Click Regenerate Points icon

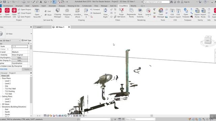pos(131,11)
